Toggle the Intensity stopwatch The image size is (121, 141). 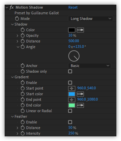22,133
